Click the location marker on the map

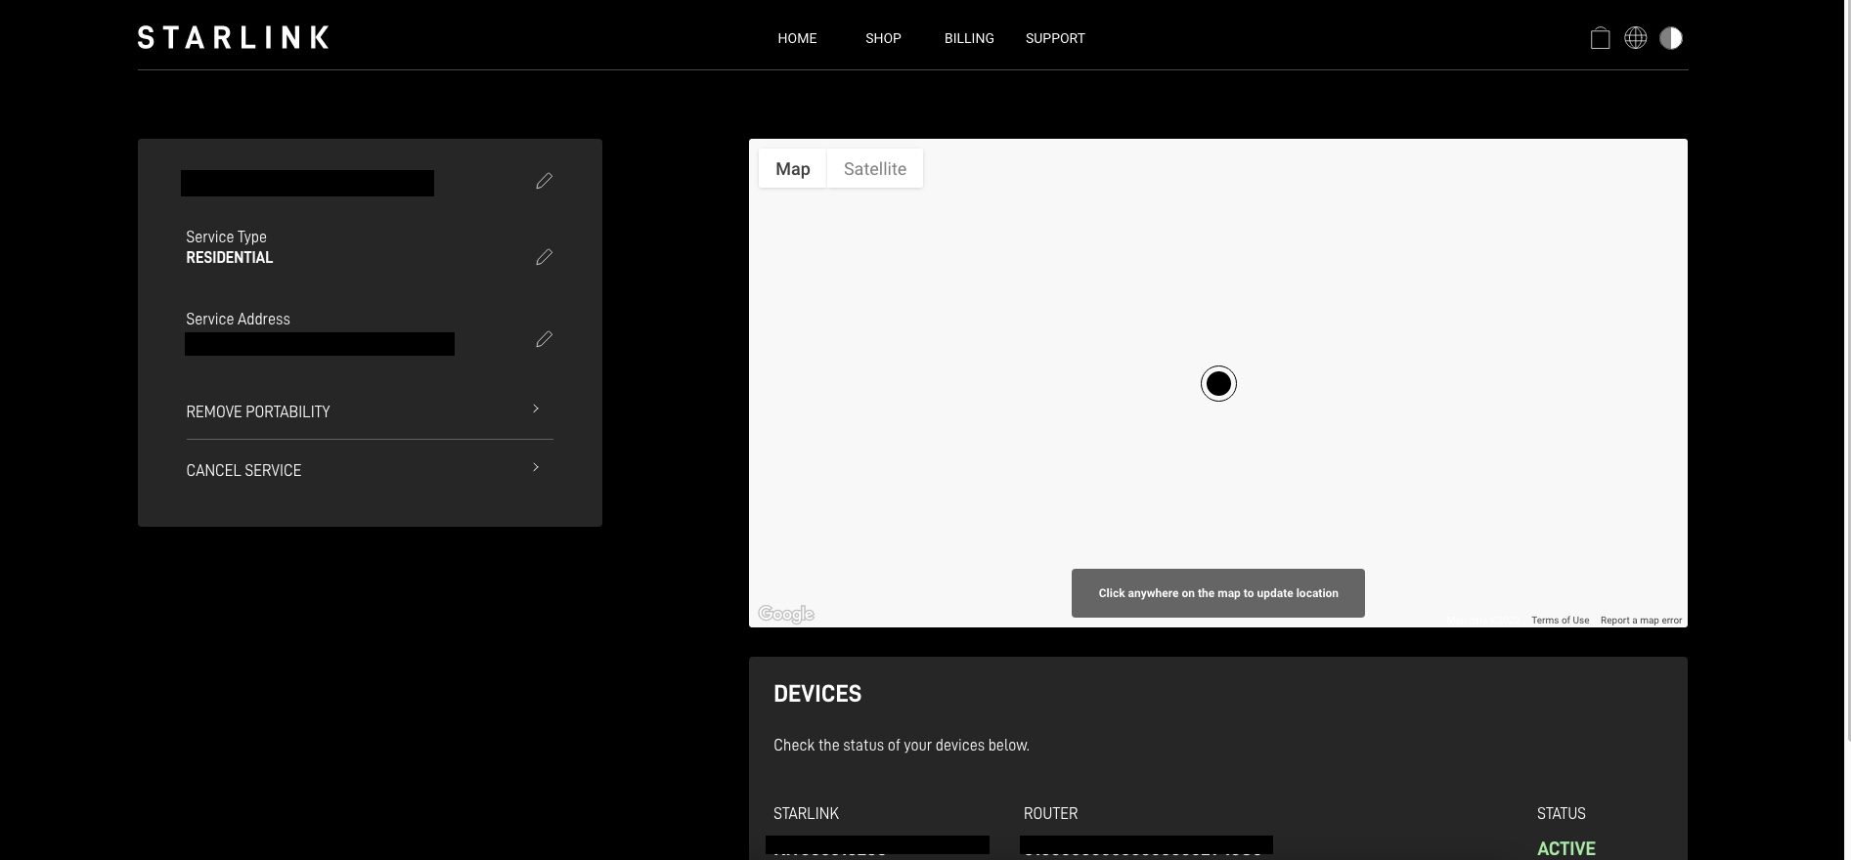[x=1218, y=384]
